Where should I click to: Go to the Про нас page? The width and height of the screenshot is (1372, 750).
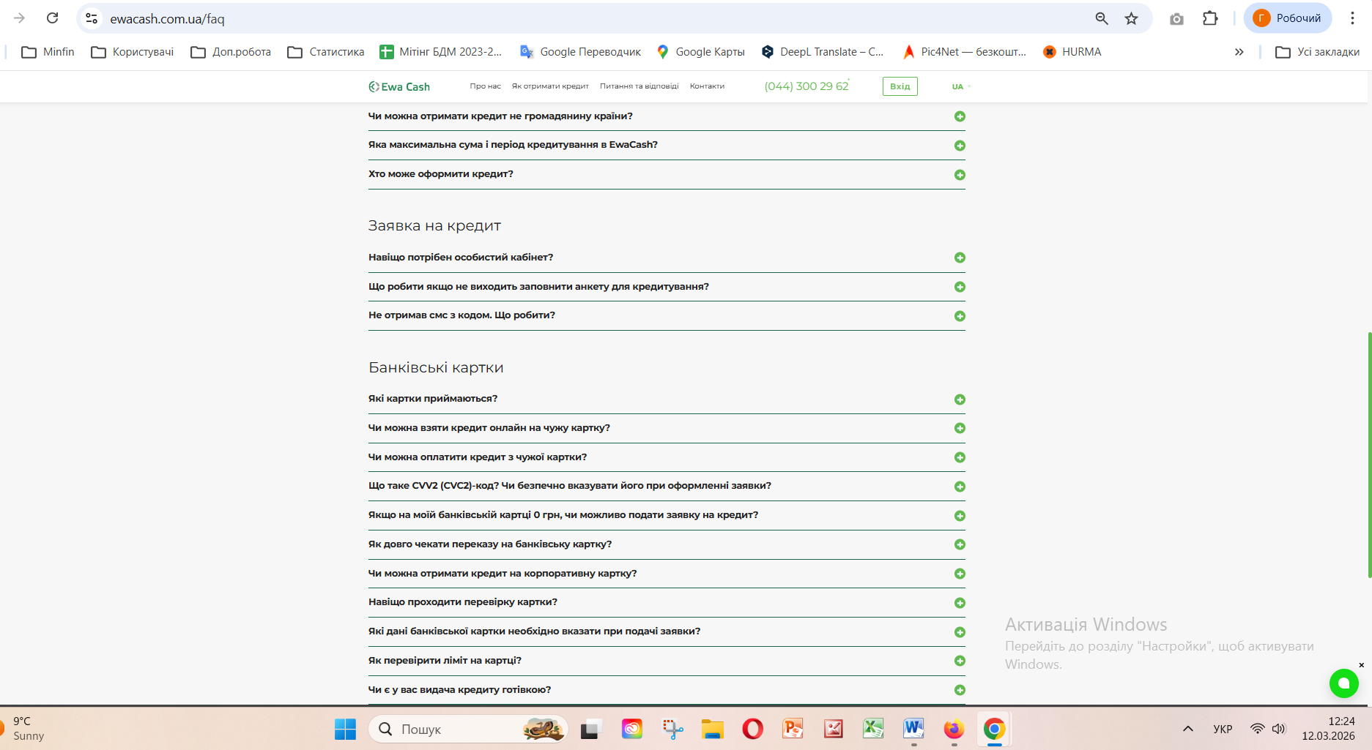(486, 86)
